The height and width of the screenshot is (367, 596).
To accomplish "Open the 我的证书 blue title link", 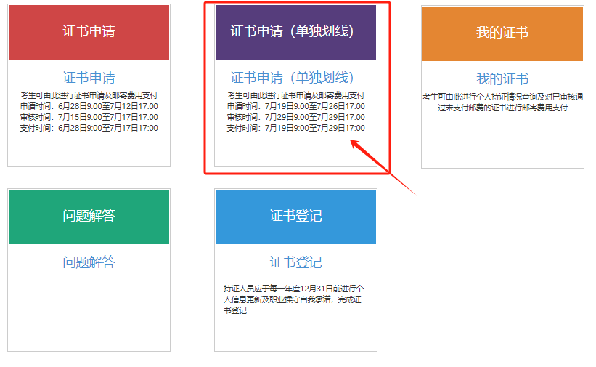I will (x=502, y=78).
